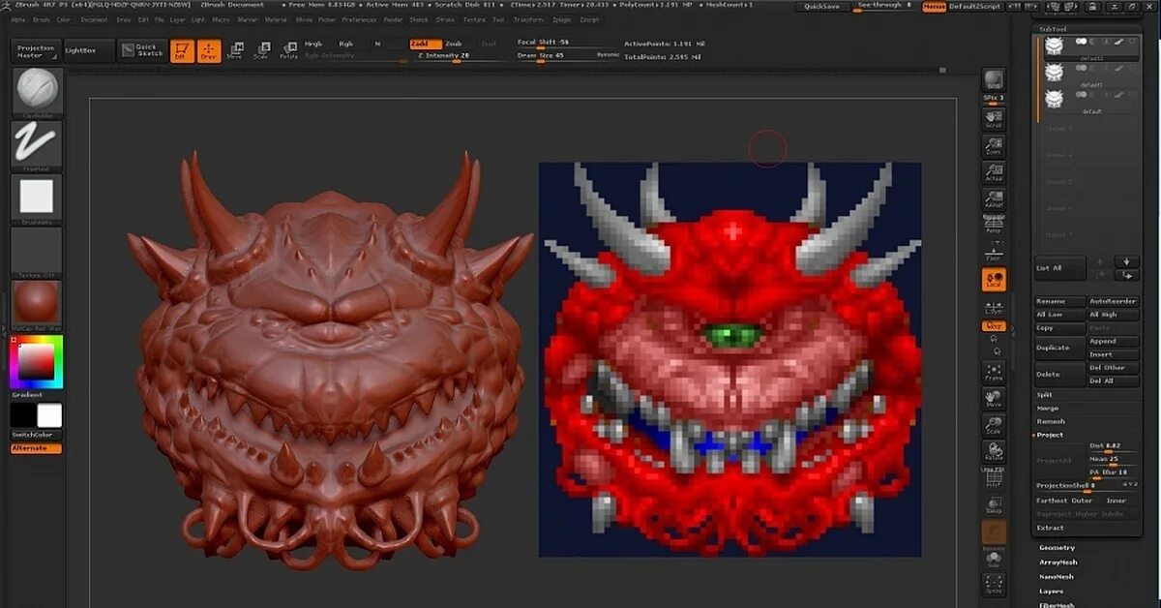Click the Scale view icon in right shelf
This screenshot has height=608, width=1161.
pyautogui.click(x=994, y=424)
